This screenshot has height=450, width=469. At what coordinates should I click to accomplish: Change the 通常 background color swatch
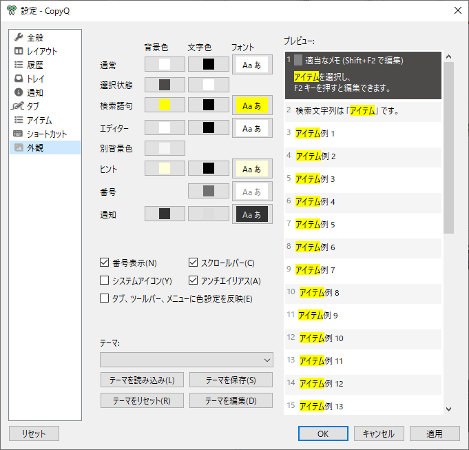coord(165,64)
